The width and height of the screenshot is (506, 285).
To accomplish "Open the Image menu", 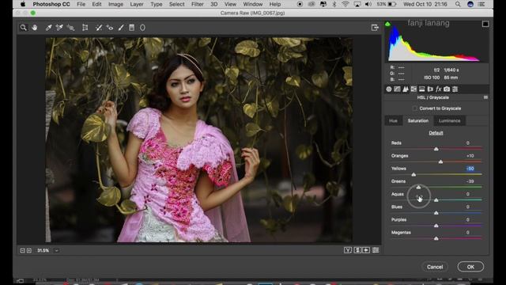I will [115, 4].
